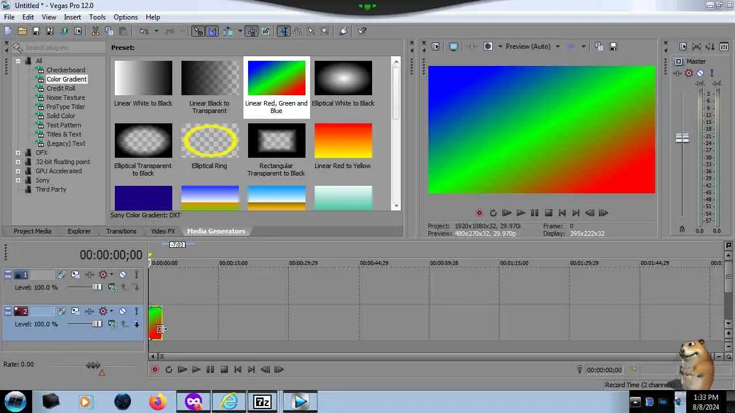This screenshot has height=413, width=735.
Task: Click the track 1 Level slider handle
Action: 97,287
